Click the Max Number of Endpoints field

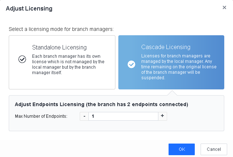[123, 116]
